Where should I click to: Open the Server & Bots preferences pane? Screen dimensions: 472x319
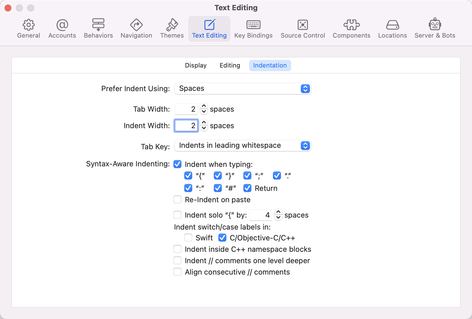pyautogui.click(x=435, y=29)
